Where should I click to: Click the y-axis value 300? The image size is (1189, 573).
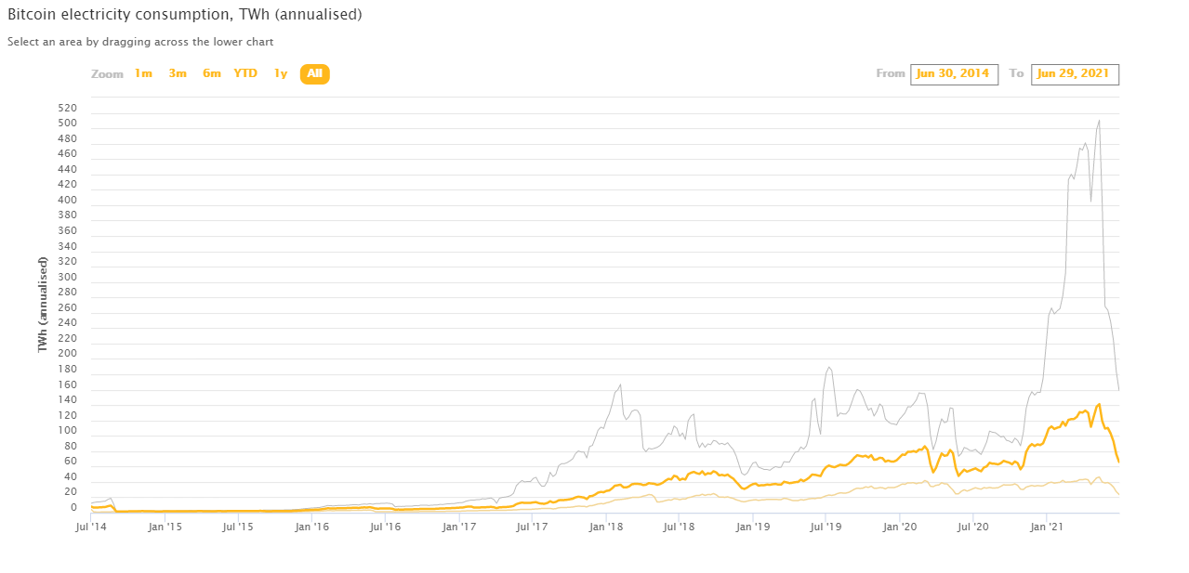(x=68, y=278)
